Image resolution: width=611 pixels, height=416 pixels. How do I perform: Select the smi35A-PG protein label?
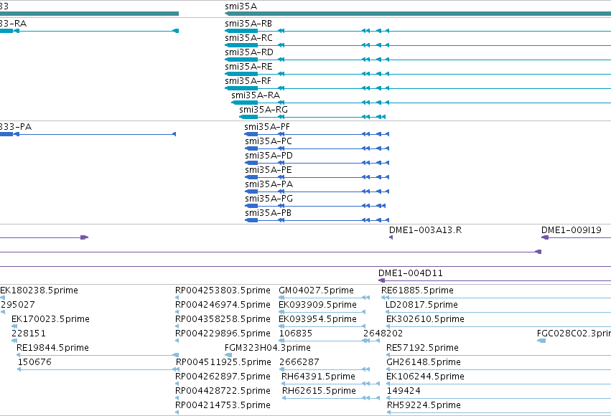click(269, 199)
